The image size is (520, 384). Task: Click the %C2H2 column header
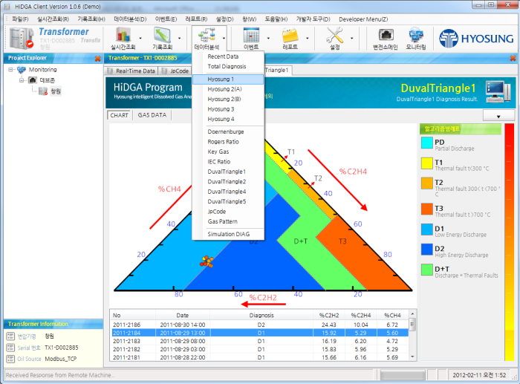(329, 315)
